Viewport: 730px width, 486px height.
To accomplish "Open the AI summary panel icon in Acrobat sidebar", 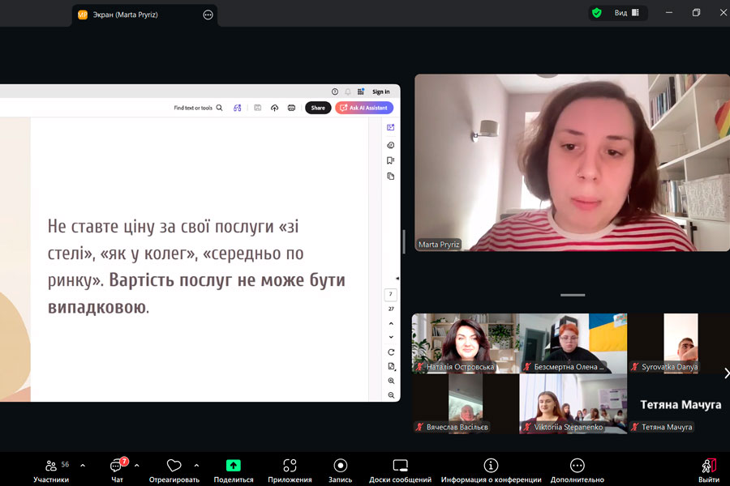I will [391, 127].
